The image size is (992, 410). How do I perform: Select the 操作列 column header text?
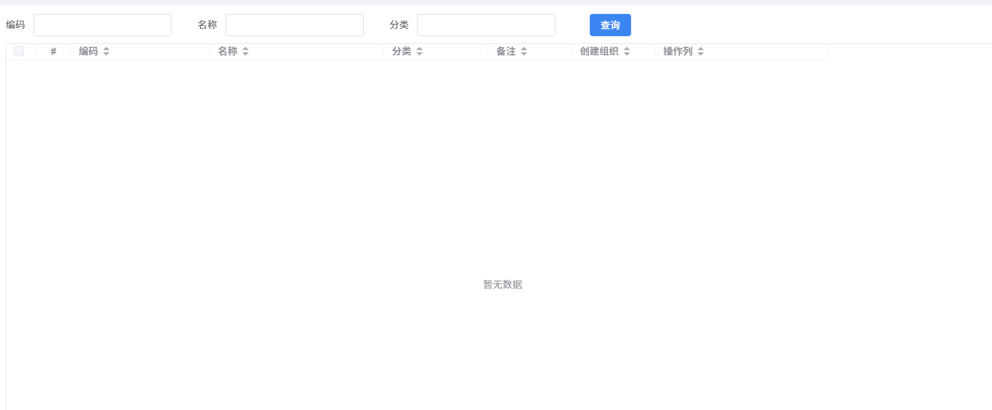677,51
